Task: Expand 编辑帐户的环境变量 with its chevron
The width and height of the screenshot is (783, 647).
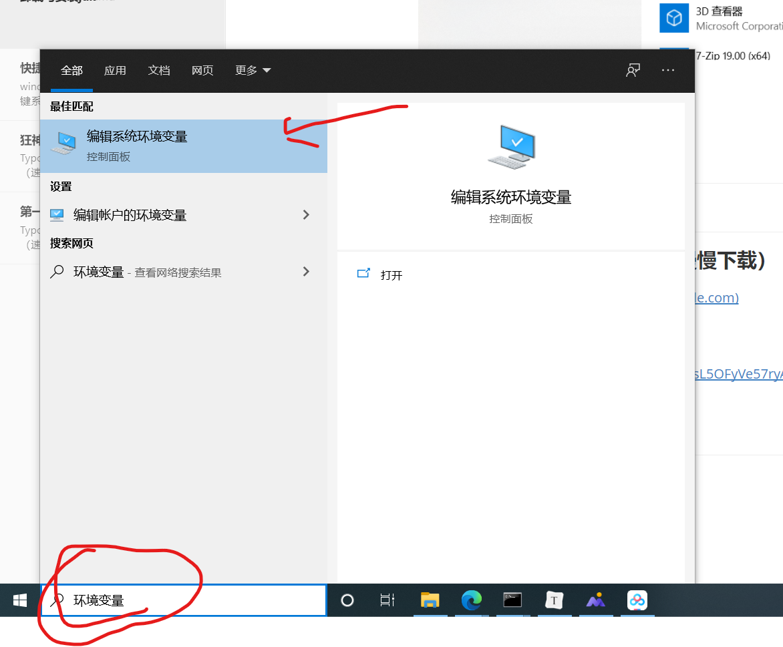Action: click(306, 214)
